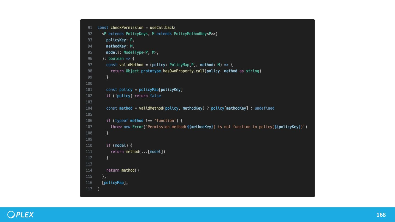Click "policyKey: P," on line 93
This screenshot has width=395, height=222.
pyautogui.click(x=120, y=40)
